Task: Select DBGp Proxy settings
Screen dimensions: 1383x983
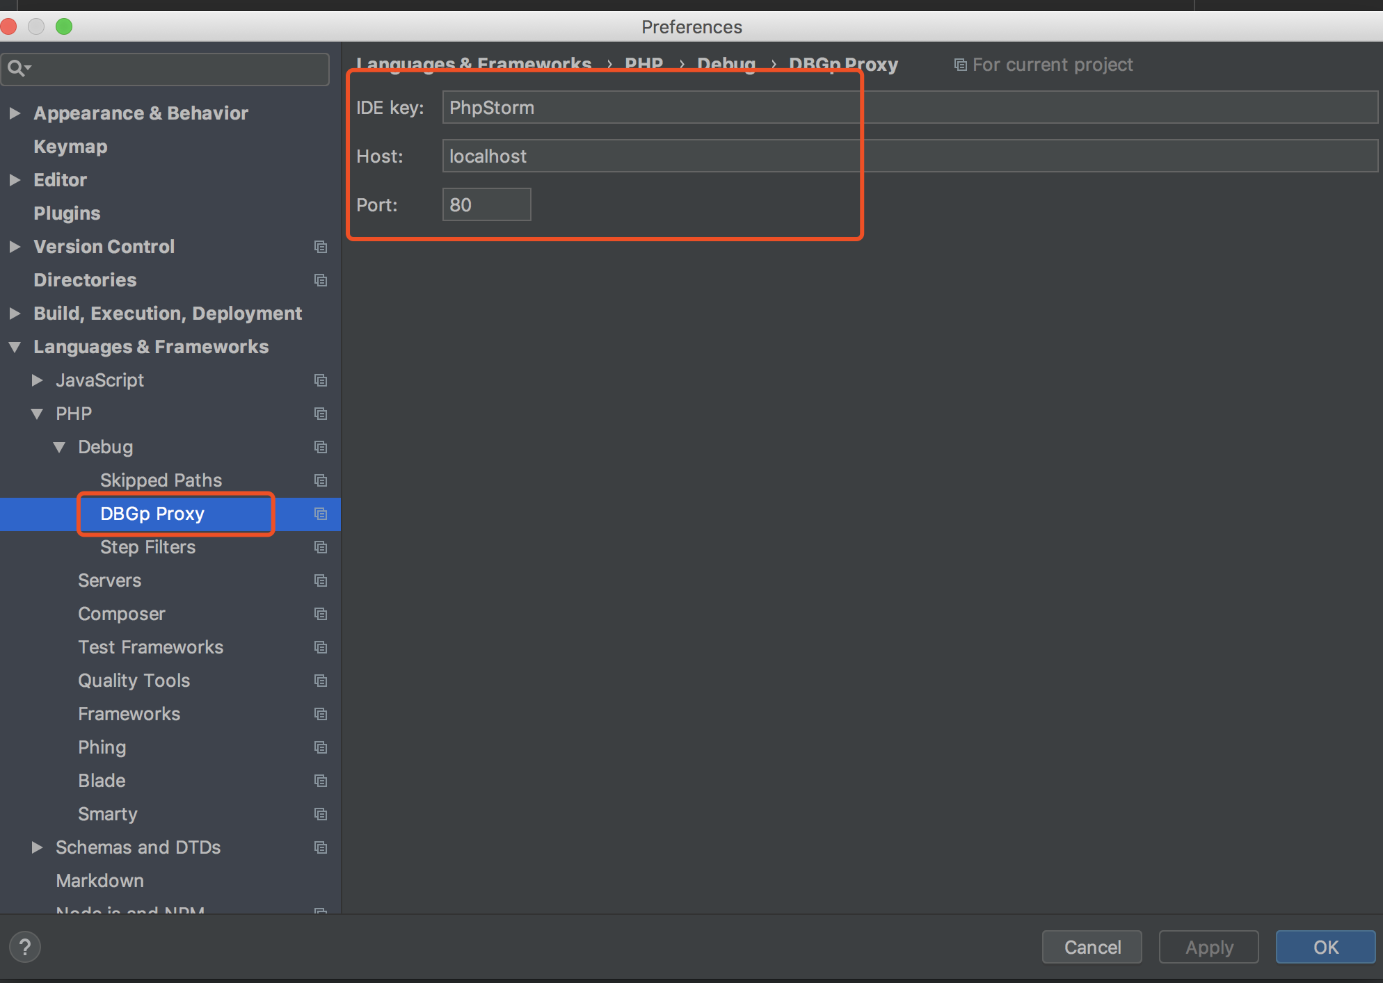Action: point(152,514)
